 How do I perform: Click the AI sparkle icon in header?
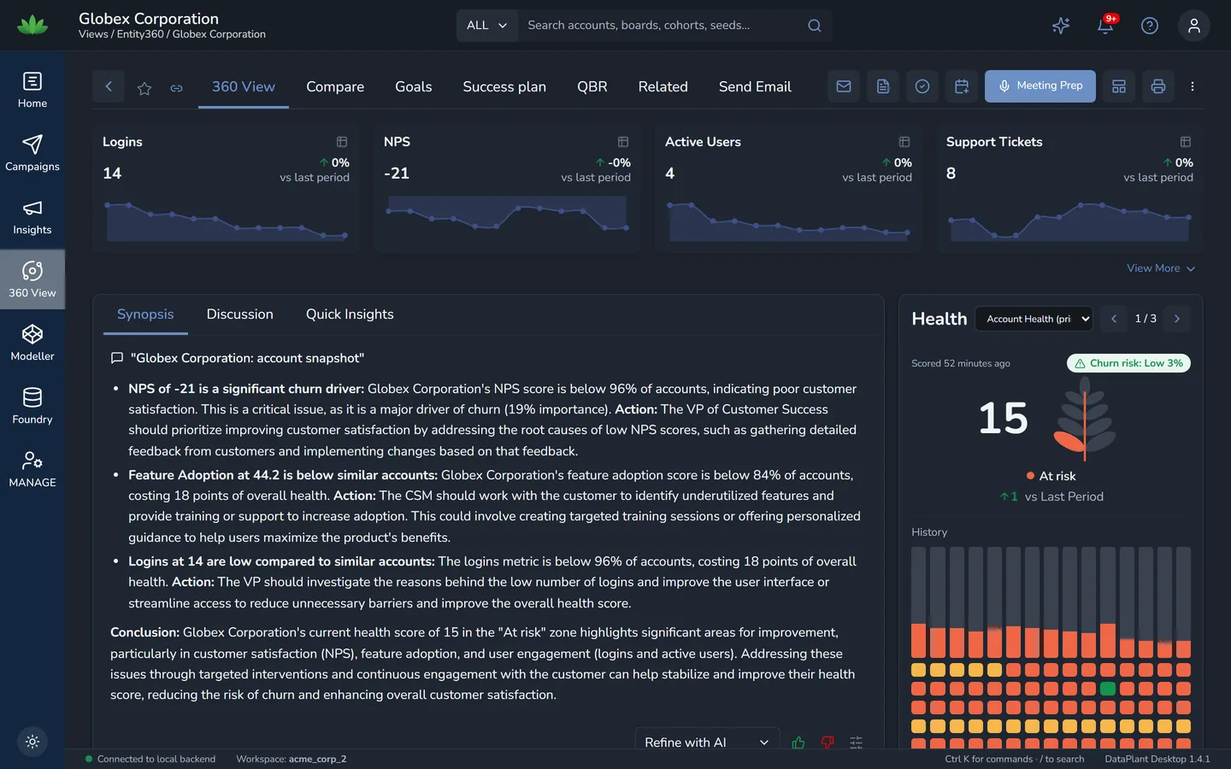point(1061,26)
